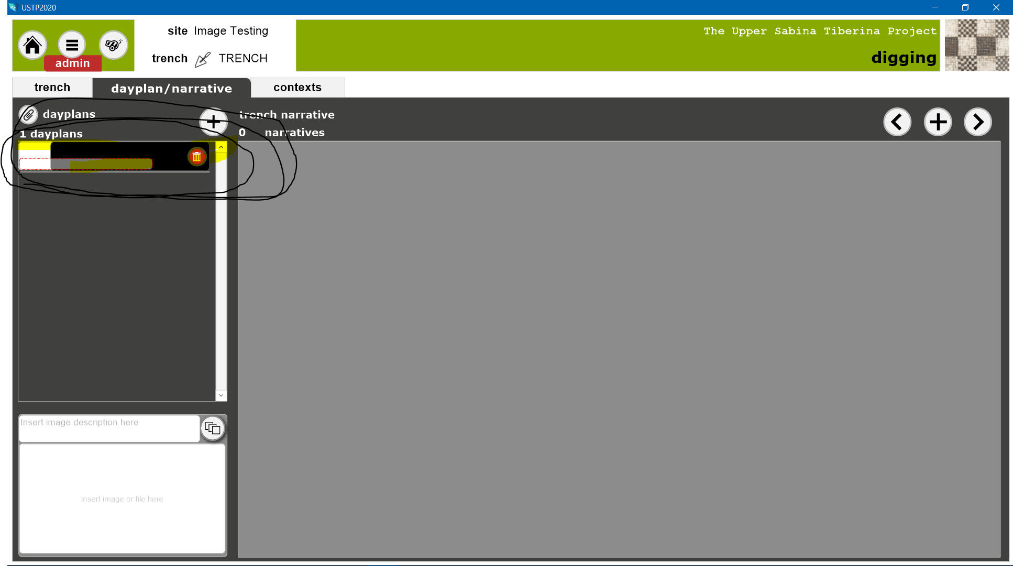Viewport: 1013px width, 566px height.
Task: Click the paperclip dayplans attachment icon
Action: 28,114
